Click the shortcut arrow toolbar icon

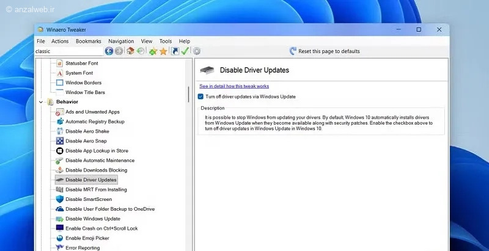(175, 51)
